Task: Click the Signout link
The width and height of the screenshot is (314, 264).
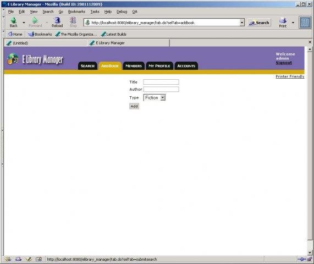Action: point(284,63)
